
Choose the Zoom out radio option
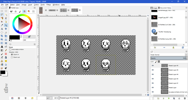(12, 57)
